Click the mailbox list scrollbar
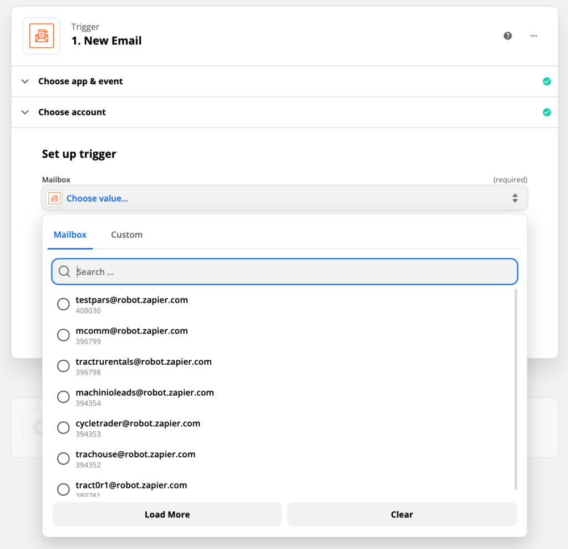 tap(516, 389)
